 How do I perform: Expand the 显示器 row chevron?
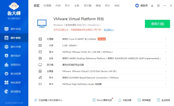click(x=166, y=65)
